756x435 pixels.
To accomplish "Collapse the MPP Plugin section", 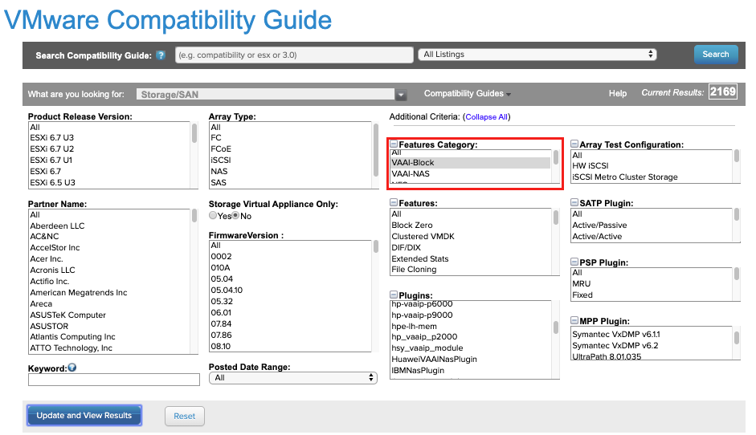I will tap(574, 321).
